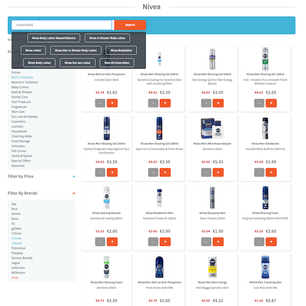Viewport: 306px width, 306px height.
Task: Add Nivea Shaving Foam Original Hydrating
Action: point(271,242)
